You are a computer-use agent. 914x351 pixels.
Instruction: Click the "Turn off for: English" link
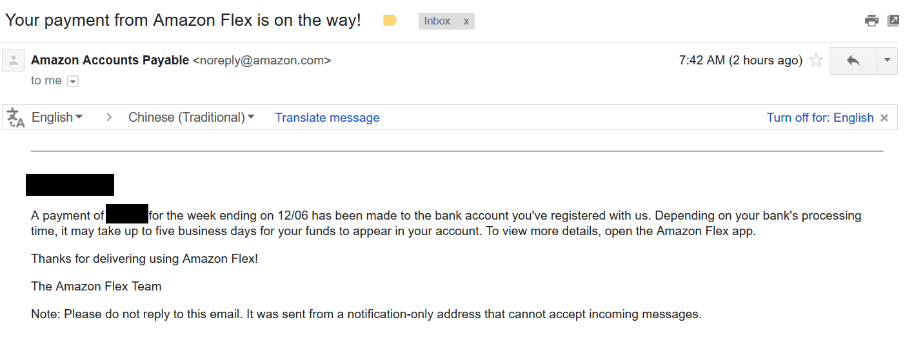tap(820, 117)
